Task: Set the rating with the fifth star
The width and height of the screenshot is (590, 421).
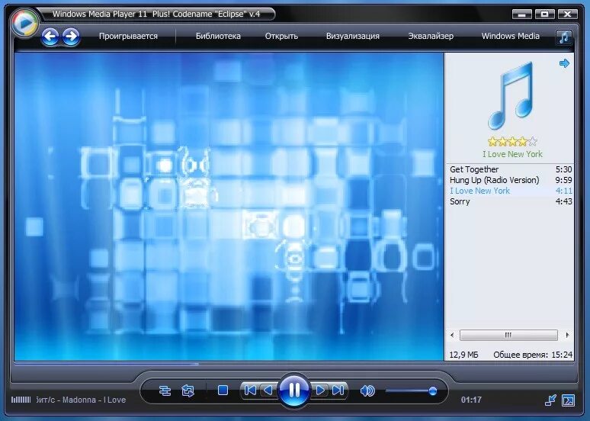Action: point(532,142)
